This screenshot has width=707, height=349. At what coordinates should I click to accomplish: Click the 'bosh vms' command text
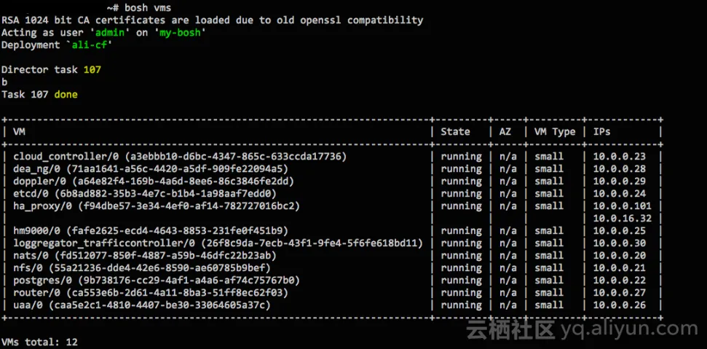click(147, 7)
